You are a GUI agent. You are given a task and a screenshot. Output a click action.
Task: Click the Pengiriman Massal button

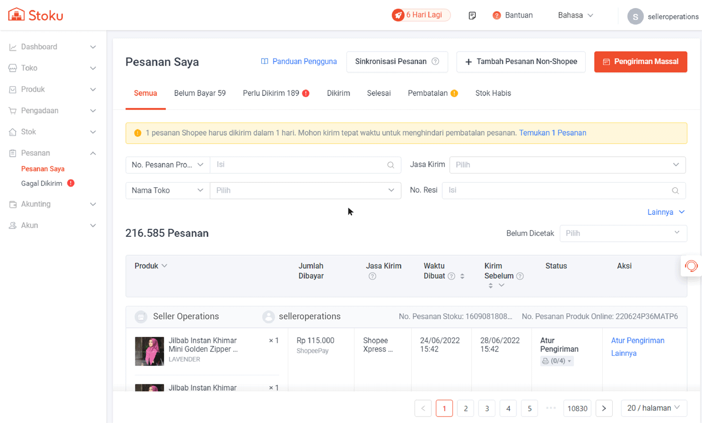[x=640, y=62]
